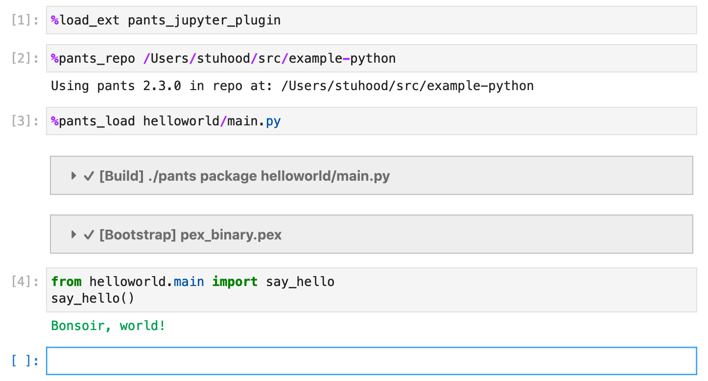The image size is (708, 381).
Task: Click the say_hello() line in cell 4
Action: tap(93, 298)
